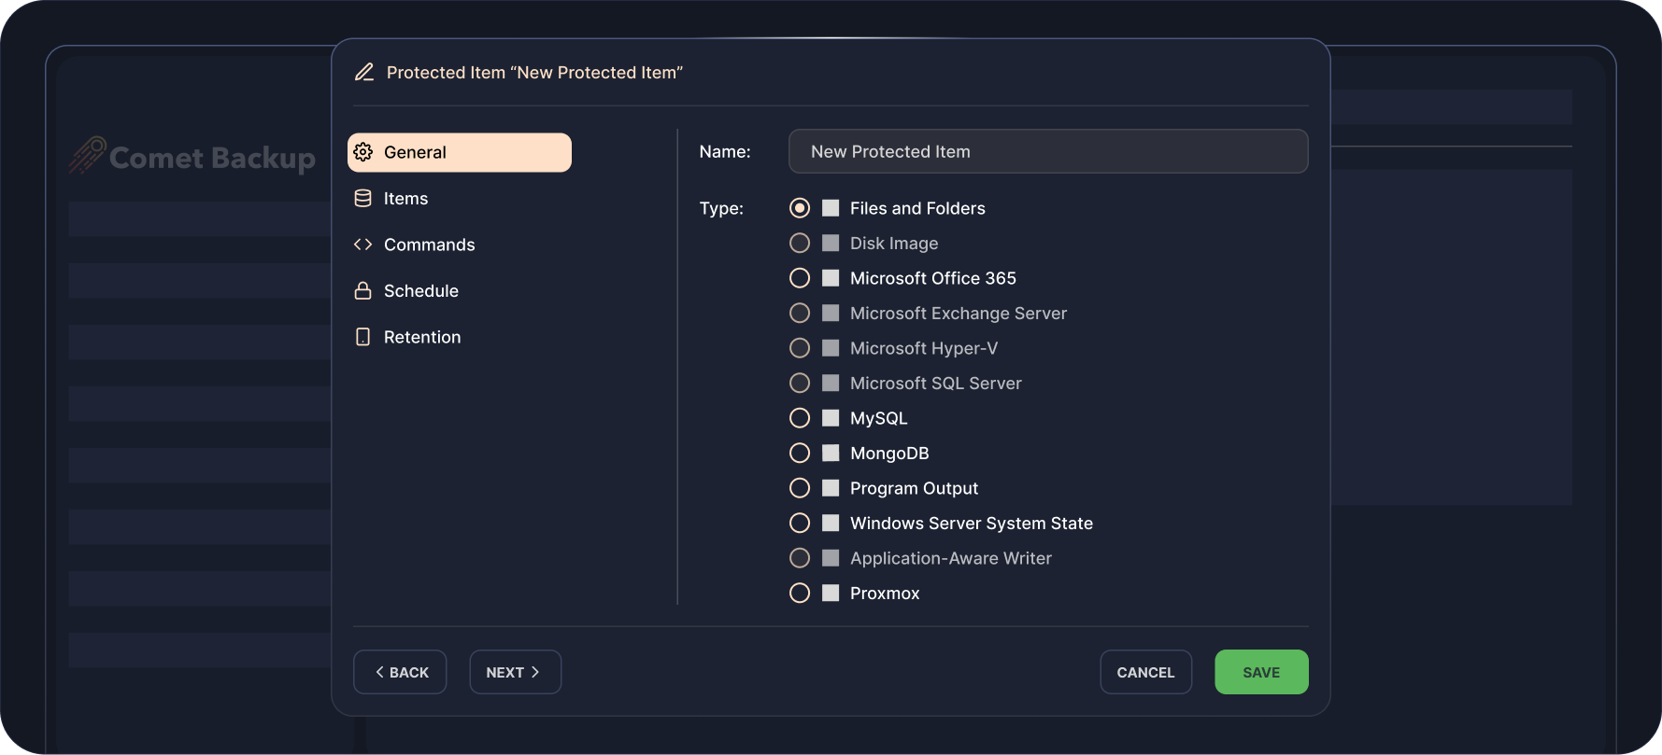Screen dimensions: 1662x755
Task: Click the pencil edit icon in dialog title
Action: 364,72
